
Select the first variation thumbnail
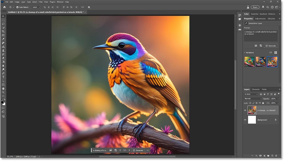pos(249,61)
